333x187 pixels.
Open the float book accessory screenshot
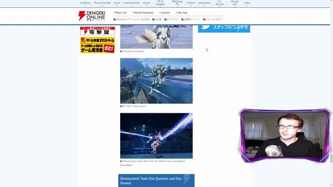coord(156,37)
